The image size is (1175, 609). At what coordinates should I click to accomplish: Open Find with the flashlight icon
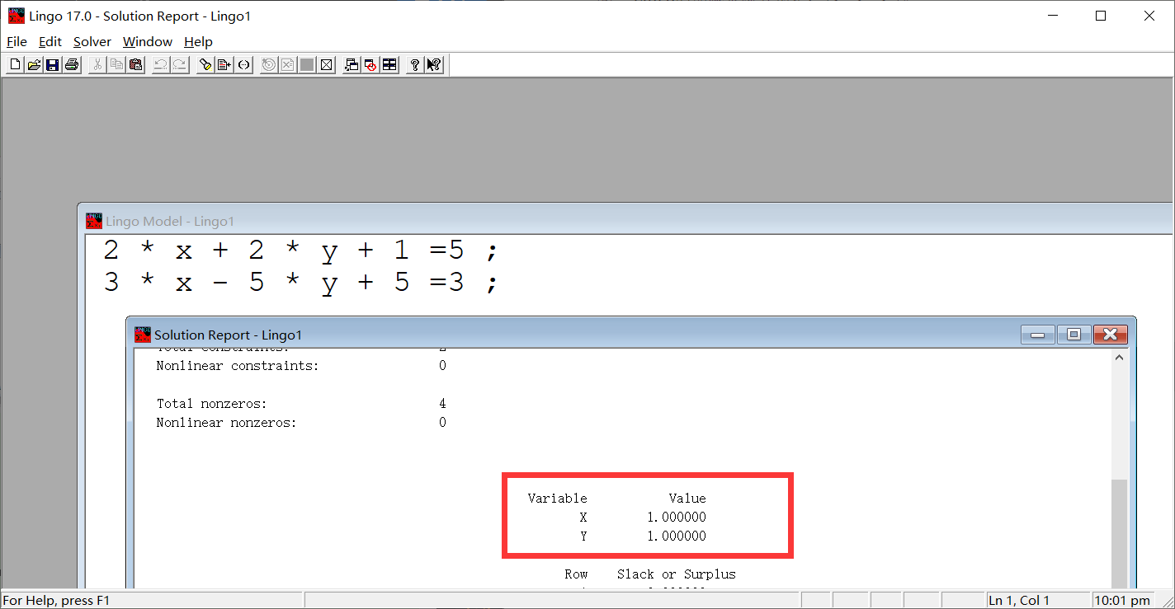(x=205, y=65)
